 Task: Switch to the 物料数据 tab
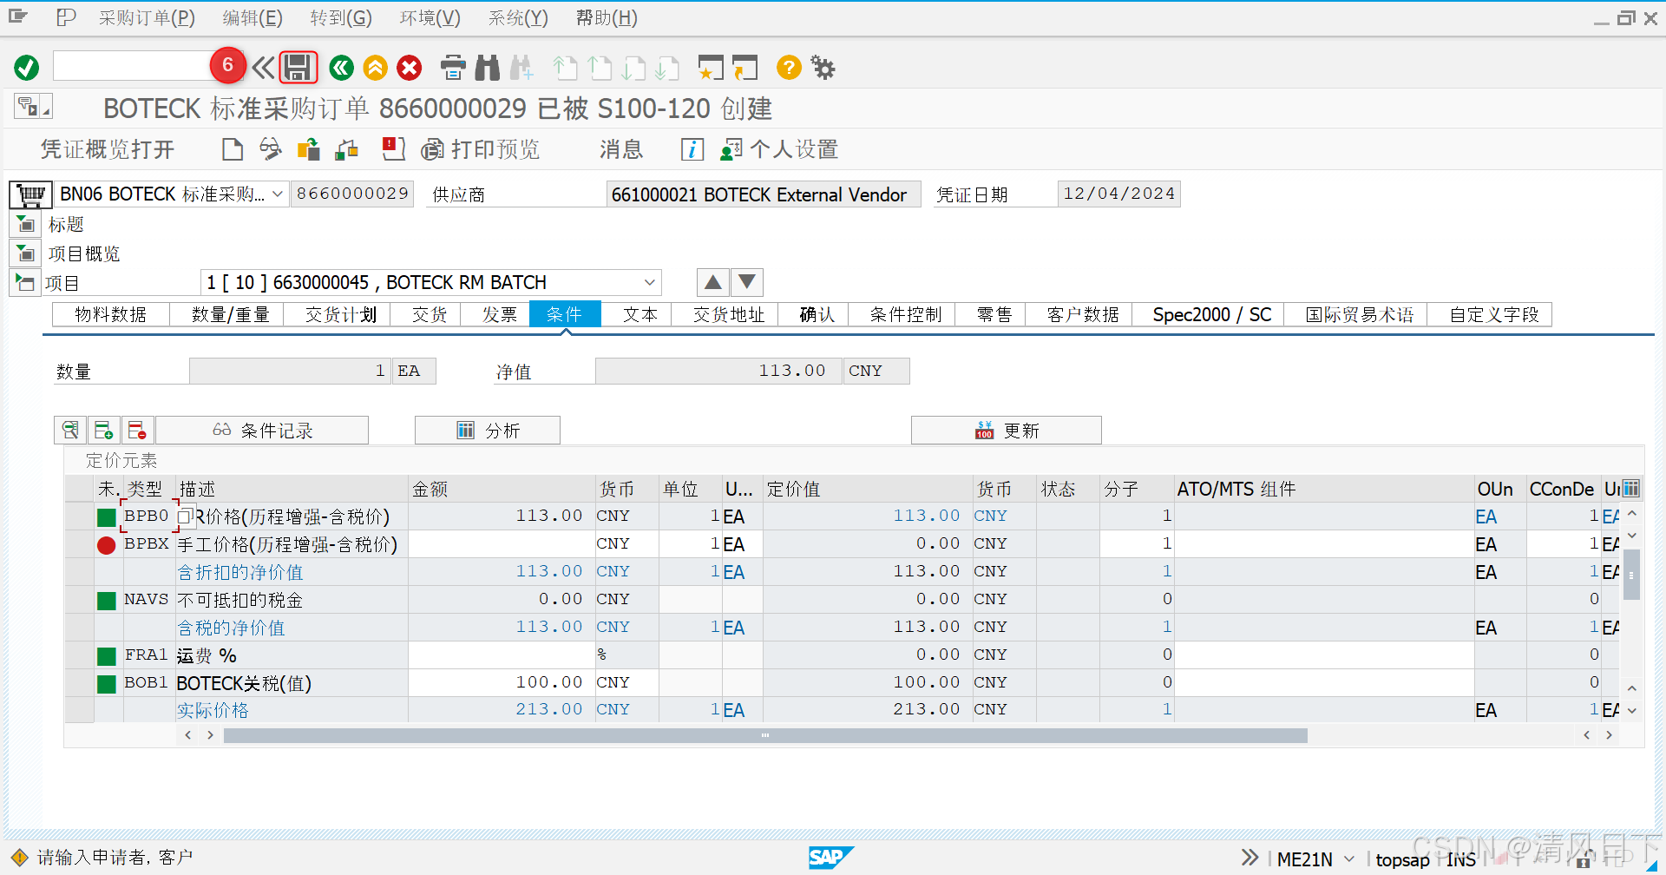click(x=110, y=314)
